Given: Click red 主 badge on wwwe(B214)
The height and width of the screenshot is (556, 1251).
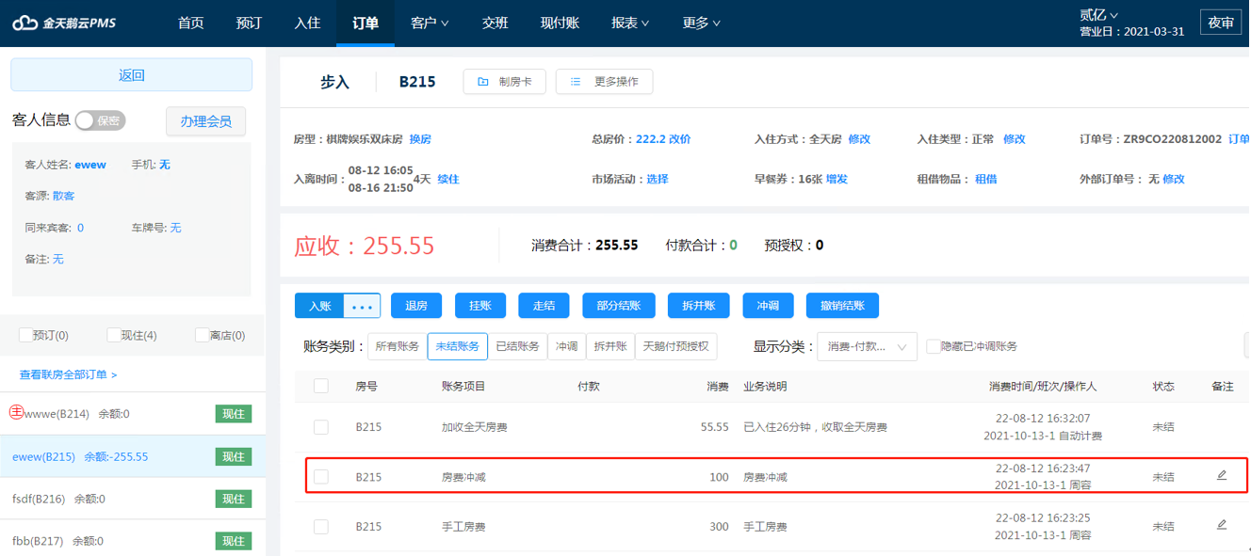Looking at the screenshot, I should click(16, 412).
